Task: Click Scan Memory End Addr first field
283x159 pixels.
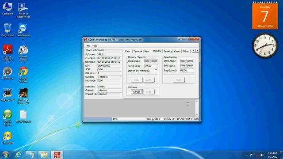Action: point(183,66)
